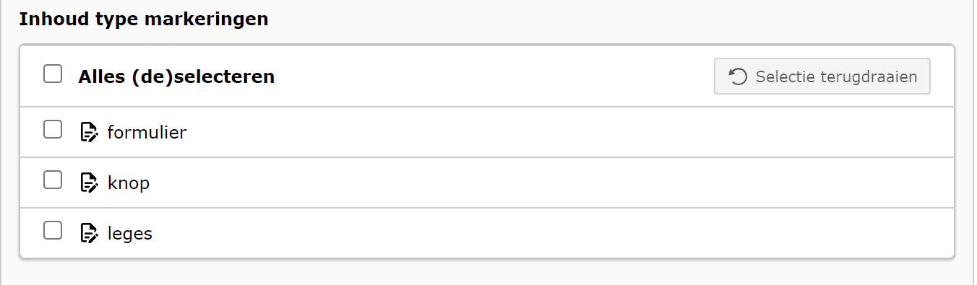The width and height of the screenshot is (977, 285).
Task: Check the box next to knop
Action: [x=53, y=180]
